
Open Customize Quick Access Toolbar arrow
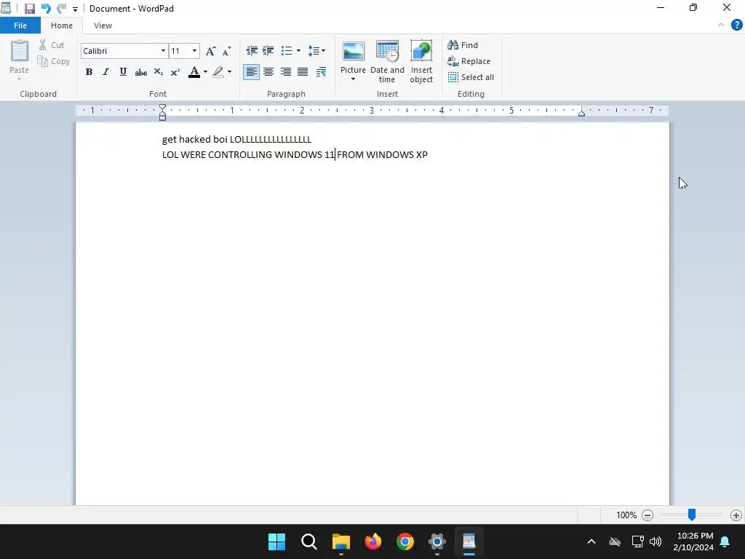[x=75, y=9]
